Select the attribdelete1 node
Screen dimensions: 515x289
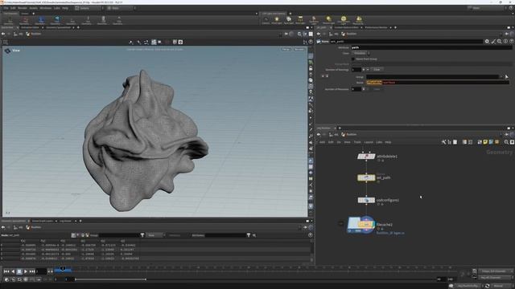[366, 157]
